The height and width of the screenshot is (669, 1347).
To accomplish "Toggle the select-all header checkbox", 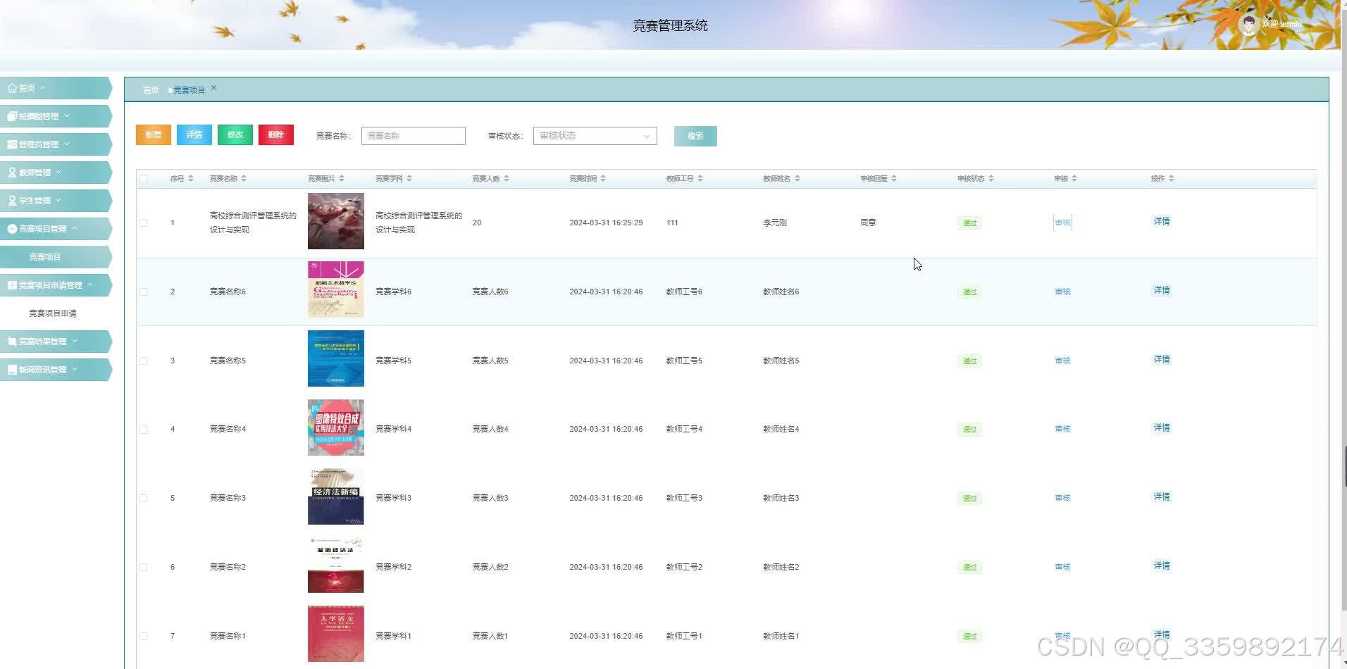I will pos(144,179).
